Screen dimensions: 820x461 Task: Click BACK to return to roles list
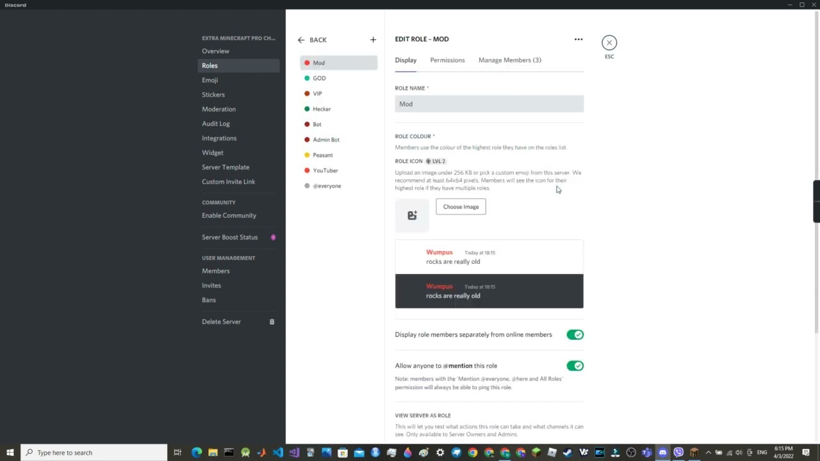coord(318,40)
